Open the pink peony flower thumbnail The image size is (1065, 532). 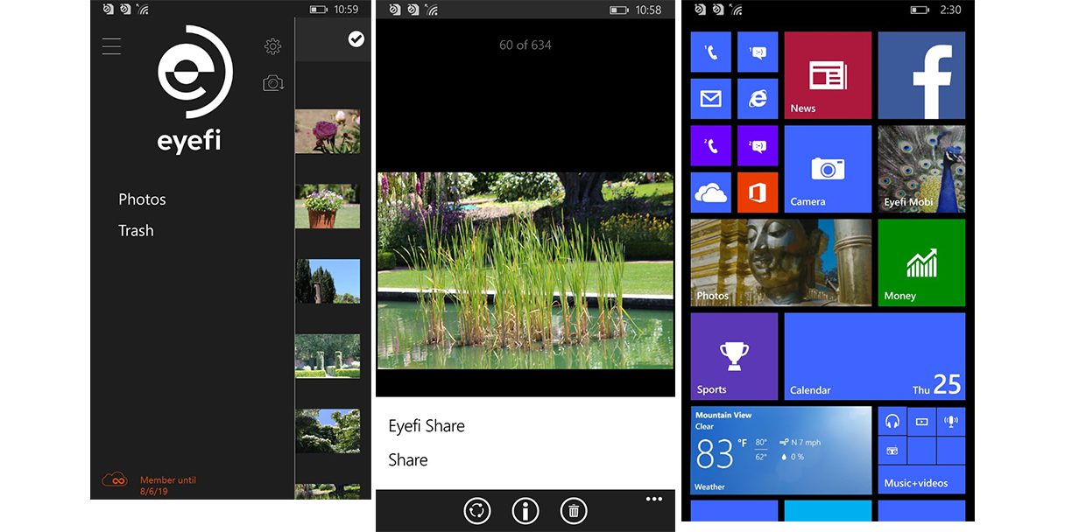coord(328,132)
